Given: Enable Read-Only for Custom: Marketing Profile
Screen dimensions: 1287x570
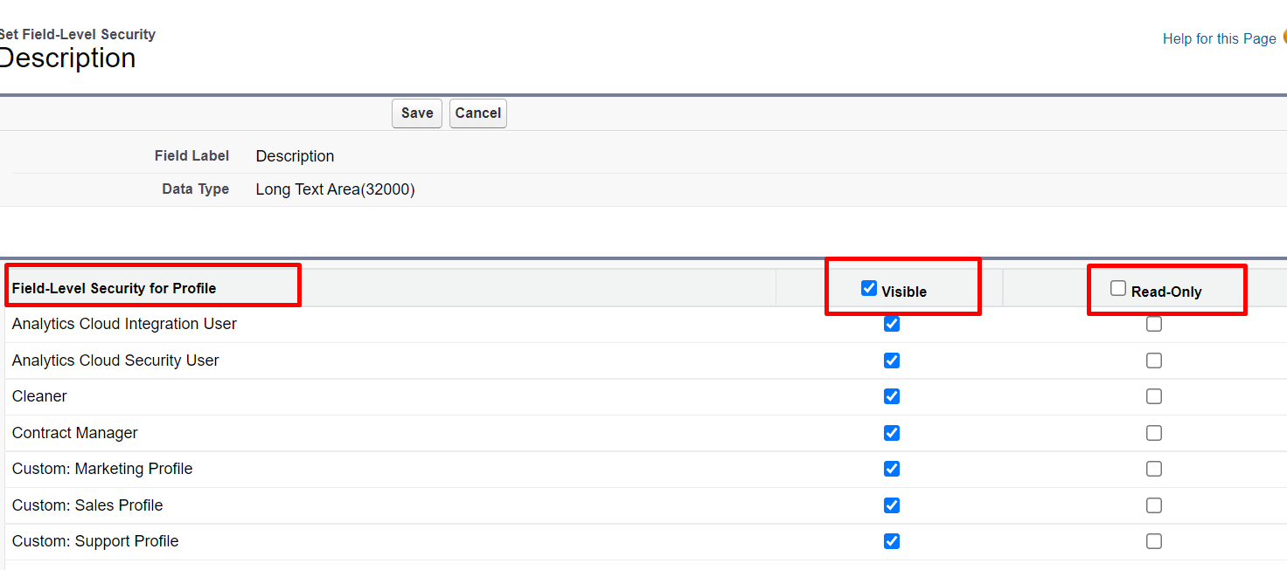Looking at the screenshot, I should 1153,469.
